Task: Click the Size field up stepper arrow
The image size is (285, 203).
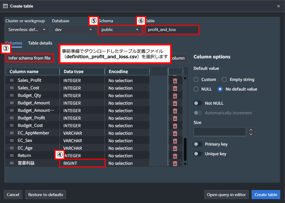Action: [251, 130]
